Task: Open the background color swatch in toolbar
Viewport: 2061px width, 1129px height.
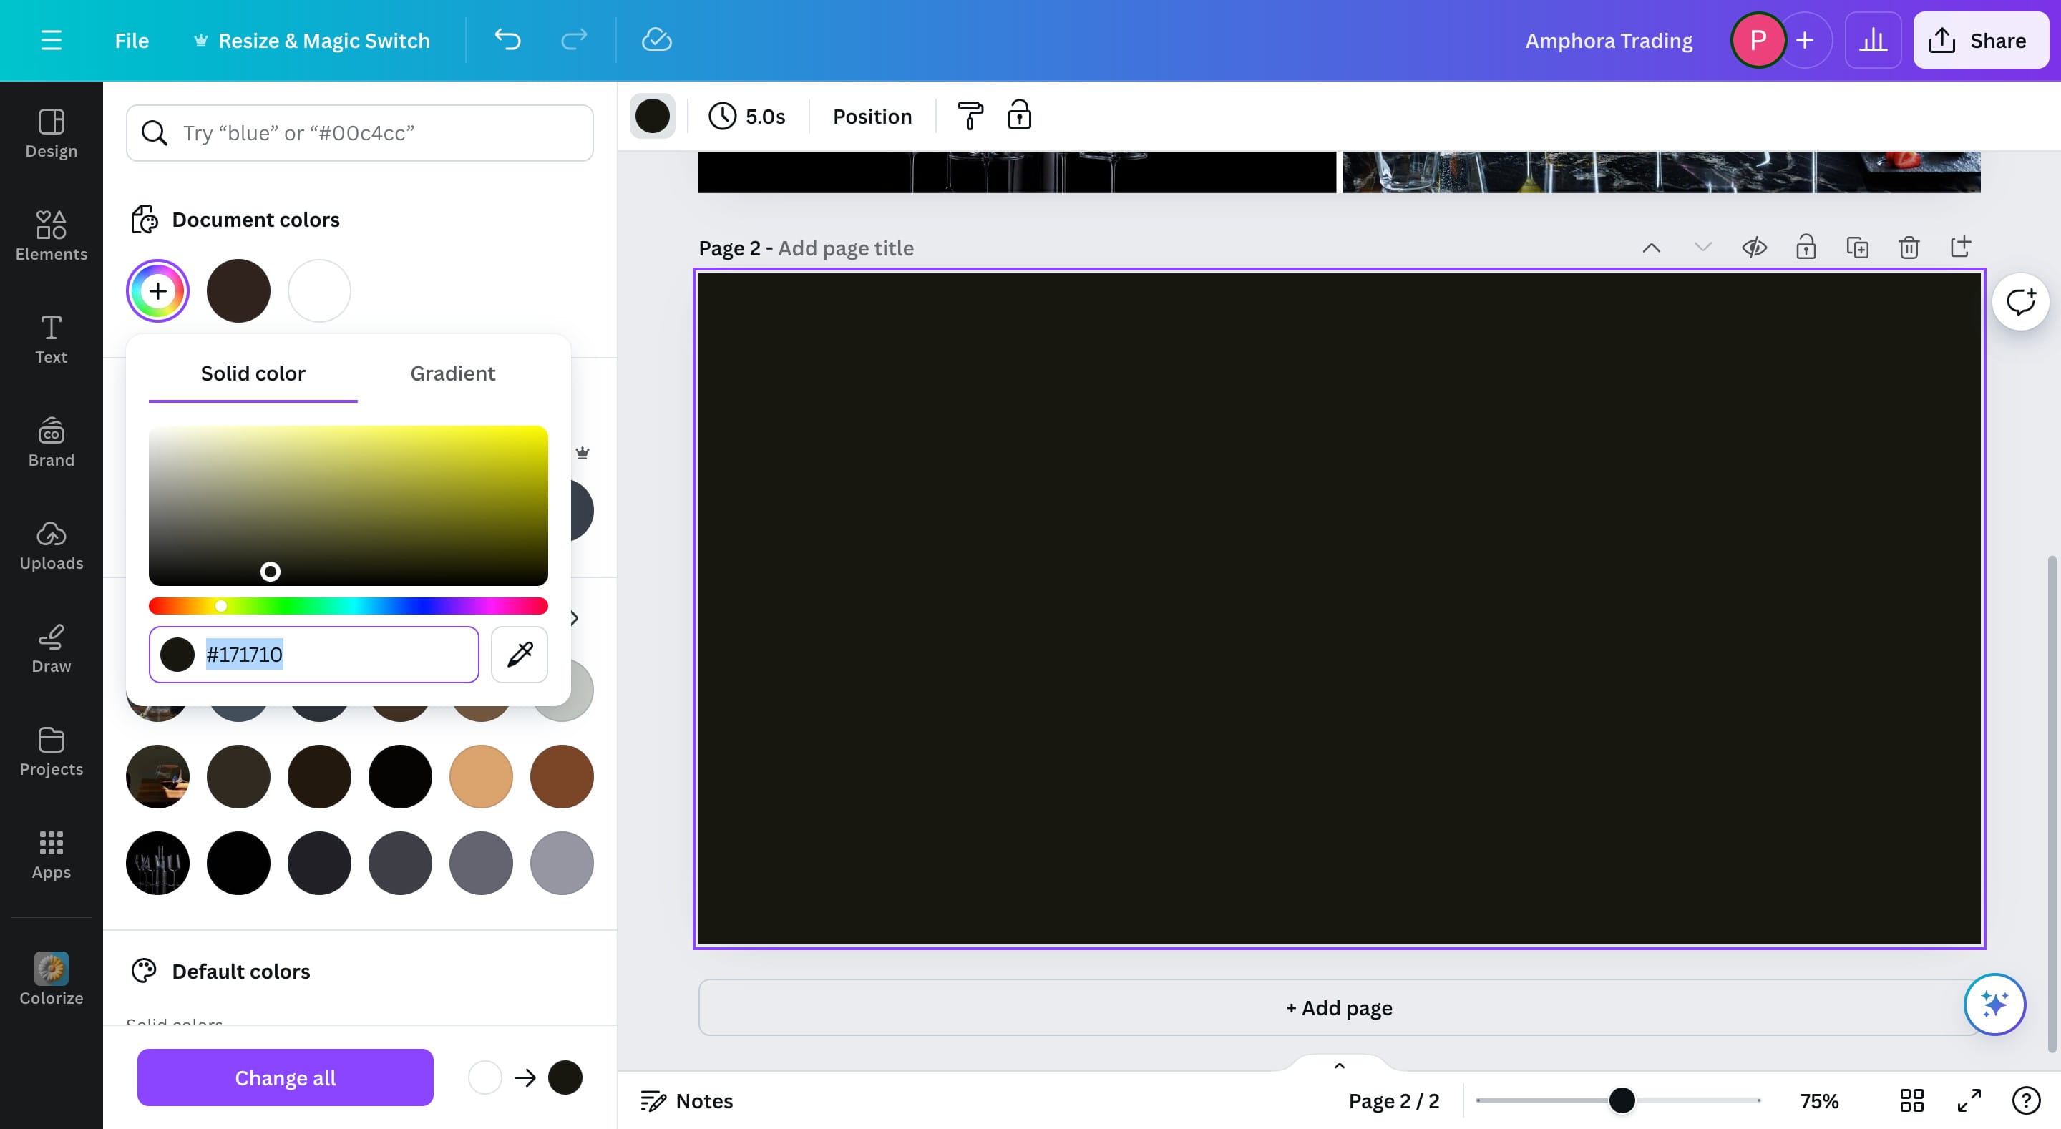Action: click(x=652, y=116)
